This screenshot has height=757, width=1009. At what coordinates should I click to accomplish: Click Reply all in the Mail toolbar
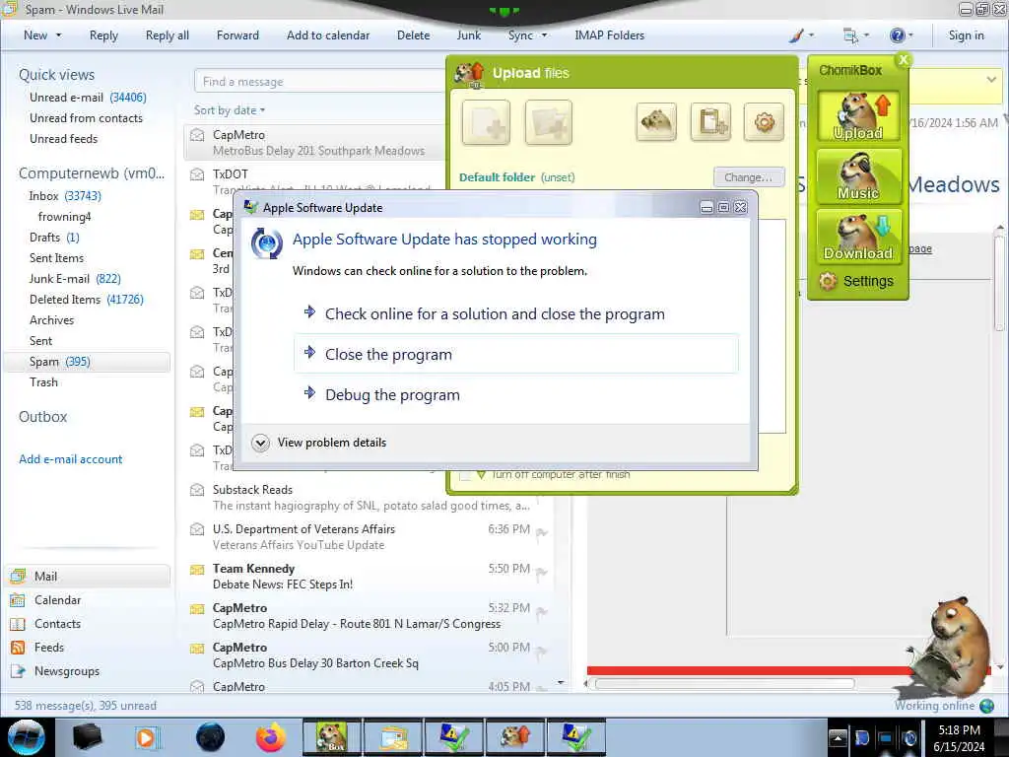pyautogui.click(x=168, y=35)
